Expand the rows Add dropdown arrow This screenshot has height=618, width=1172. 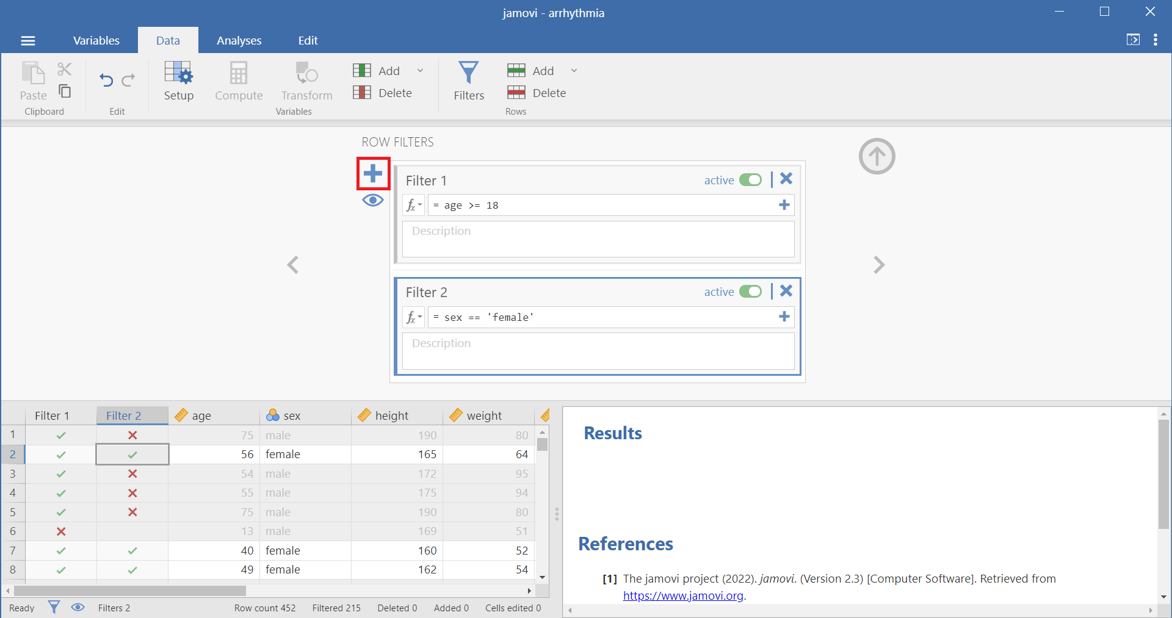pos(574,71)
